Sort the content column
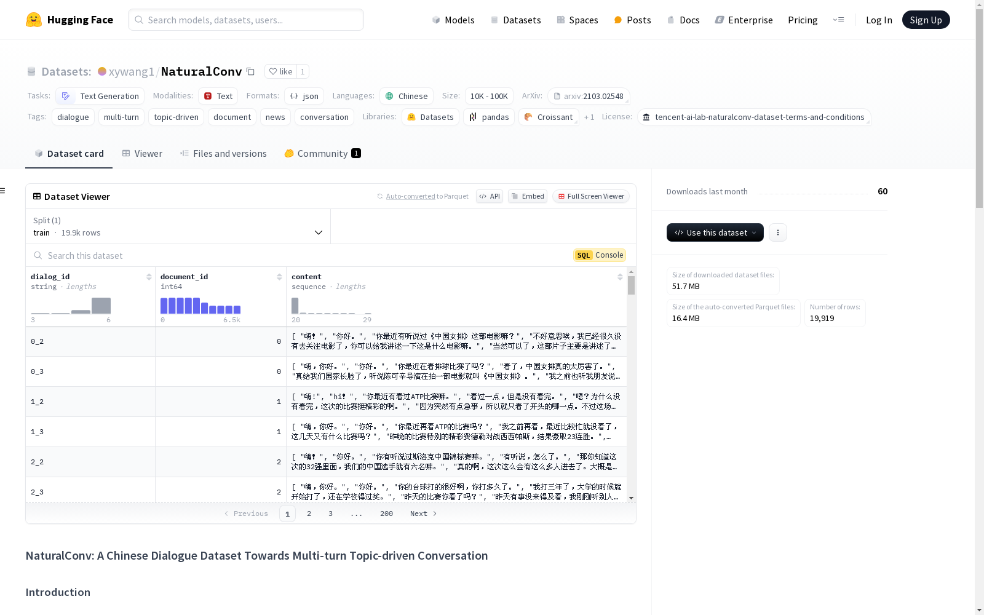 pos(620,277)
